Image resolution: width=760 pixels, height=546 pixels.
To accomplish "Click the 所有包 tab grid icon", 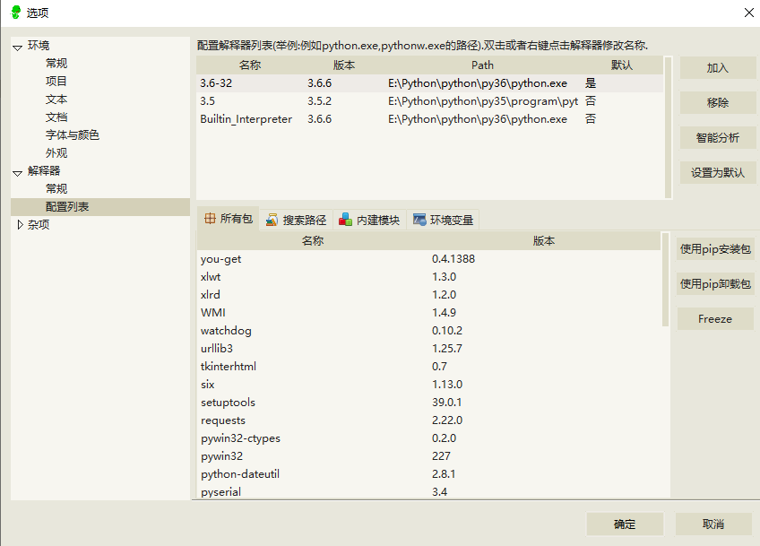I will tap(210, 219).
